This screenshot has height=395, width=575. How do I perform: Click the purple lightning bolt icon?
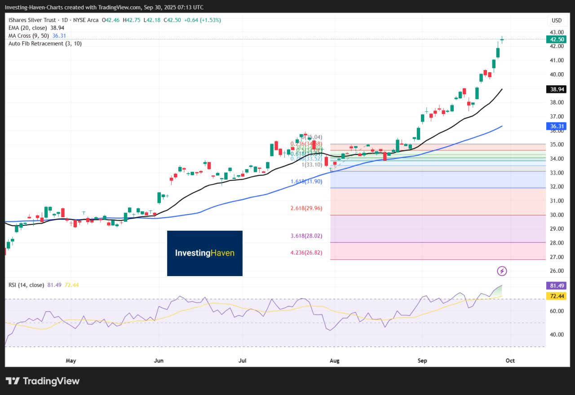(502, 271)
